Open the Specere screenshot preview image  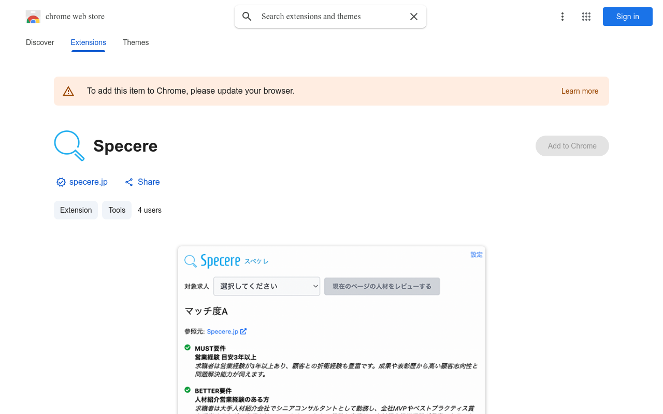(x=331, y=330)
